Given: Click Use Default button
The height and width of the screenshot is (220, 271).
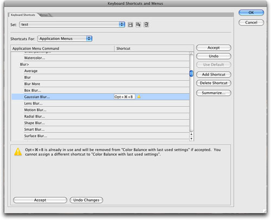Looking at the screenshot, I should pos(214,64).
